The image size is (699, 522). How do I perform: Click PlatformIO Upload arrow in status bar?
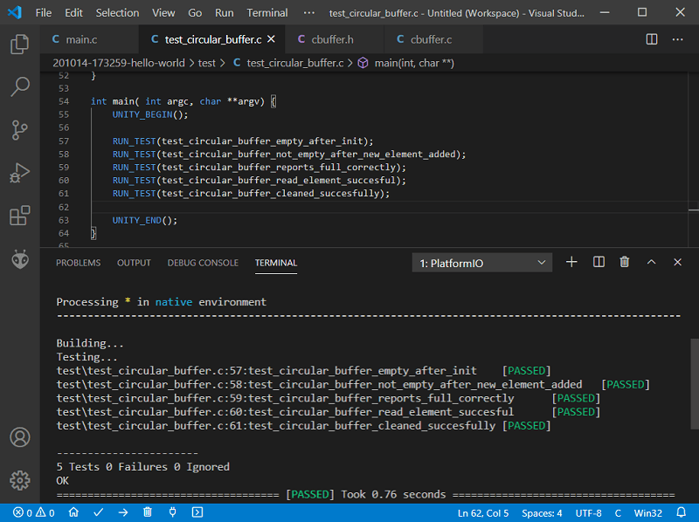tap(123, 512)
